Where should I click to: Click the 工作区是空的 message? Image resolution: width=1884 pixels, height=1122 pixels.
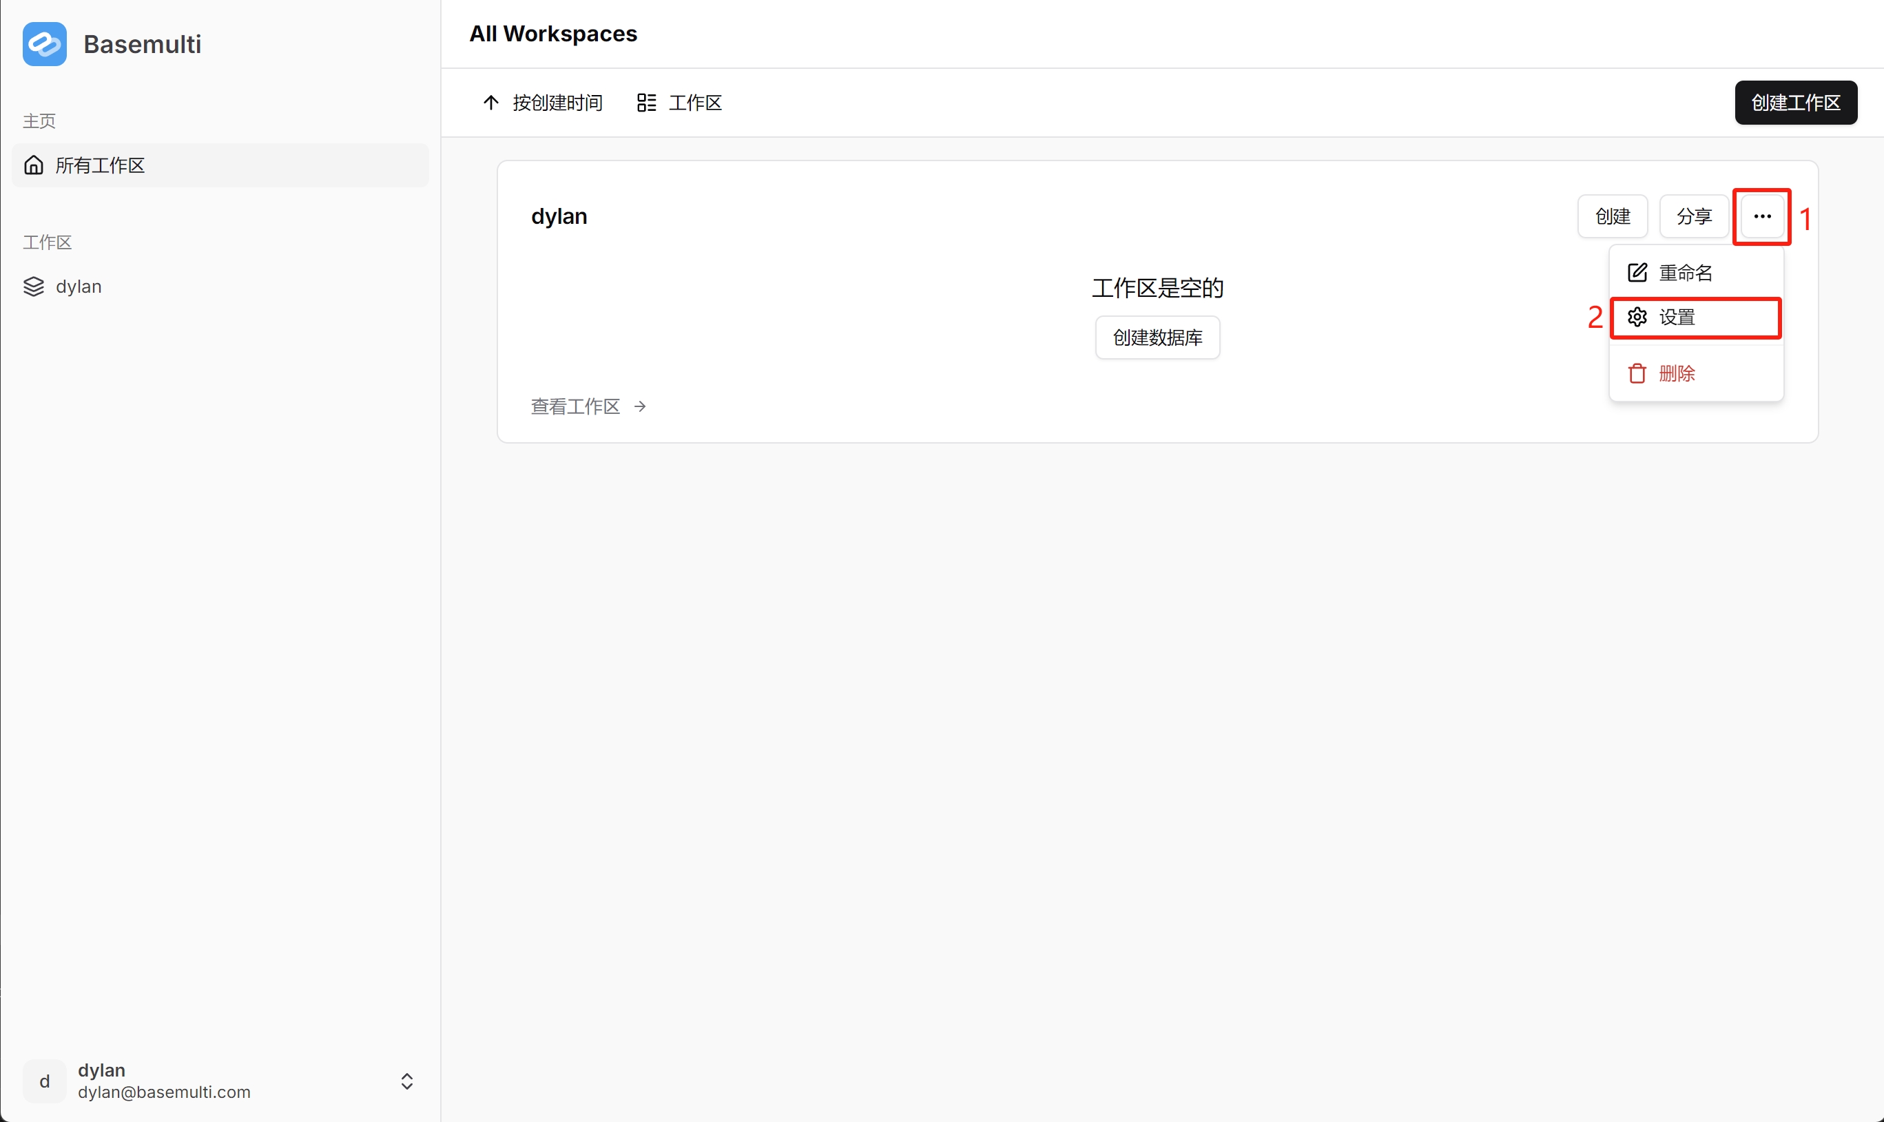click(x=1157, y=288)
